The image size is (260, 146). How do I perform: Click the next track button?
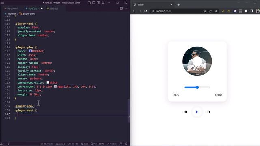click(209, 112)
